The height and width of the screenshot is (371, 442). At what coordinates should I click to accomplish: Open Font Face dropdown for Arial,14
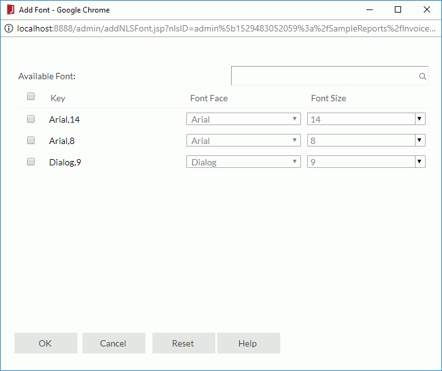point(244,119)
